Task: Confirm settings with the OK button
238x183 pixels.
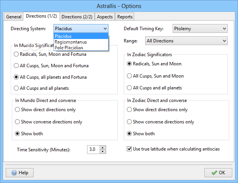Action: coord(218,173)
